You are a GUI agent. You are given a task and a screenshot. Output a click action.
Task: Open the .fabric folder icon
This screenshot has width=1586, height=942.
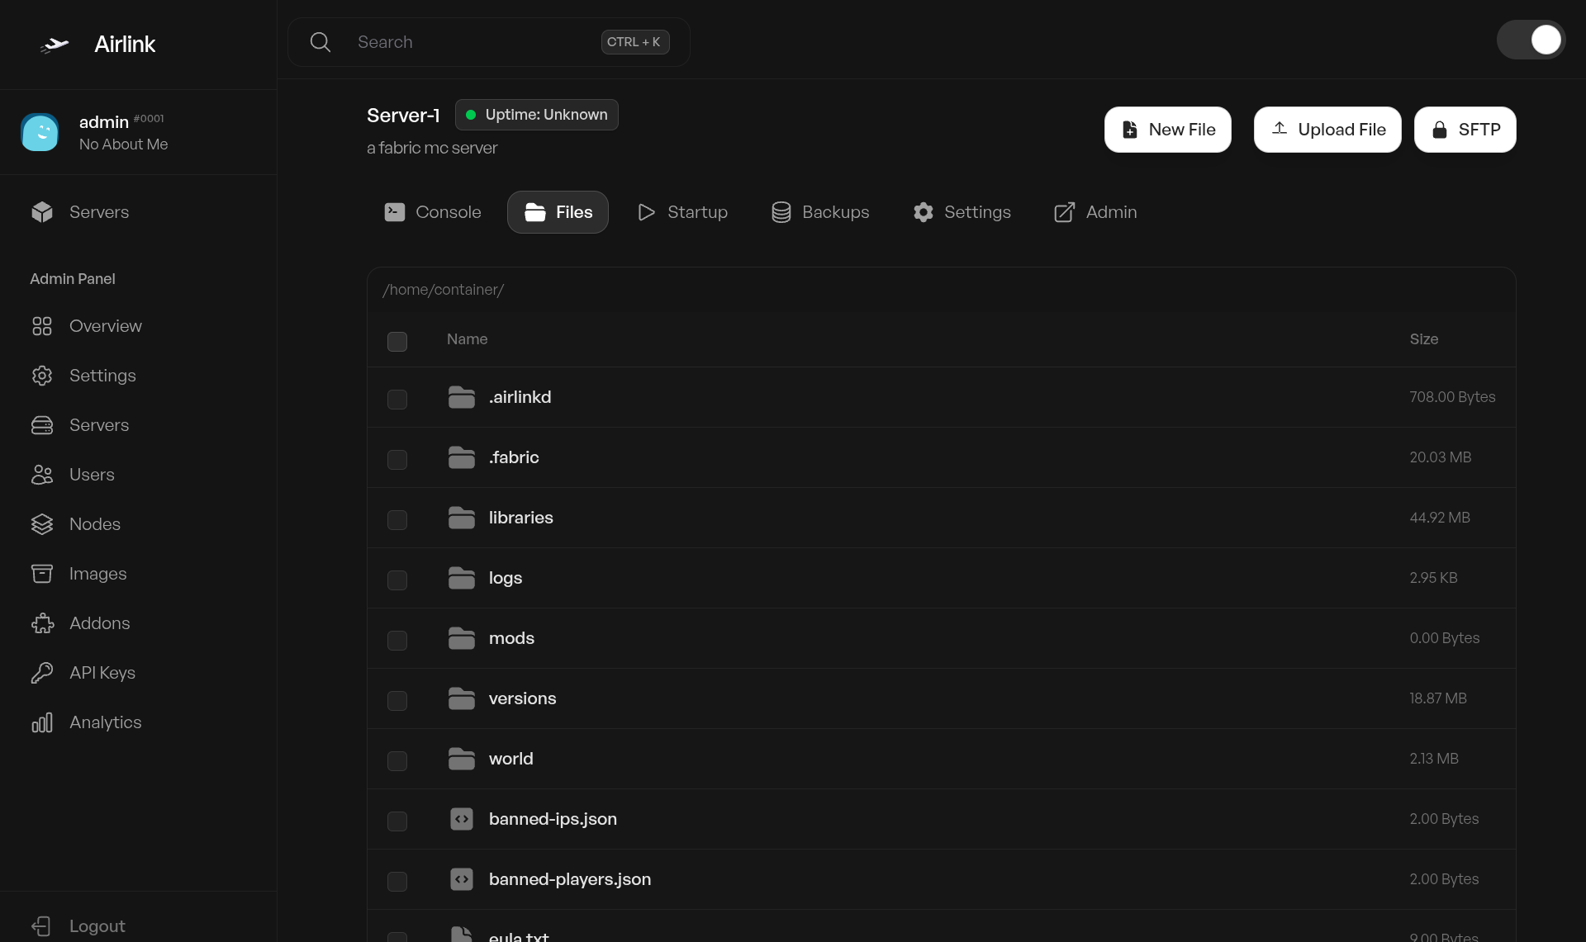click(x=462, y=457)
